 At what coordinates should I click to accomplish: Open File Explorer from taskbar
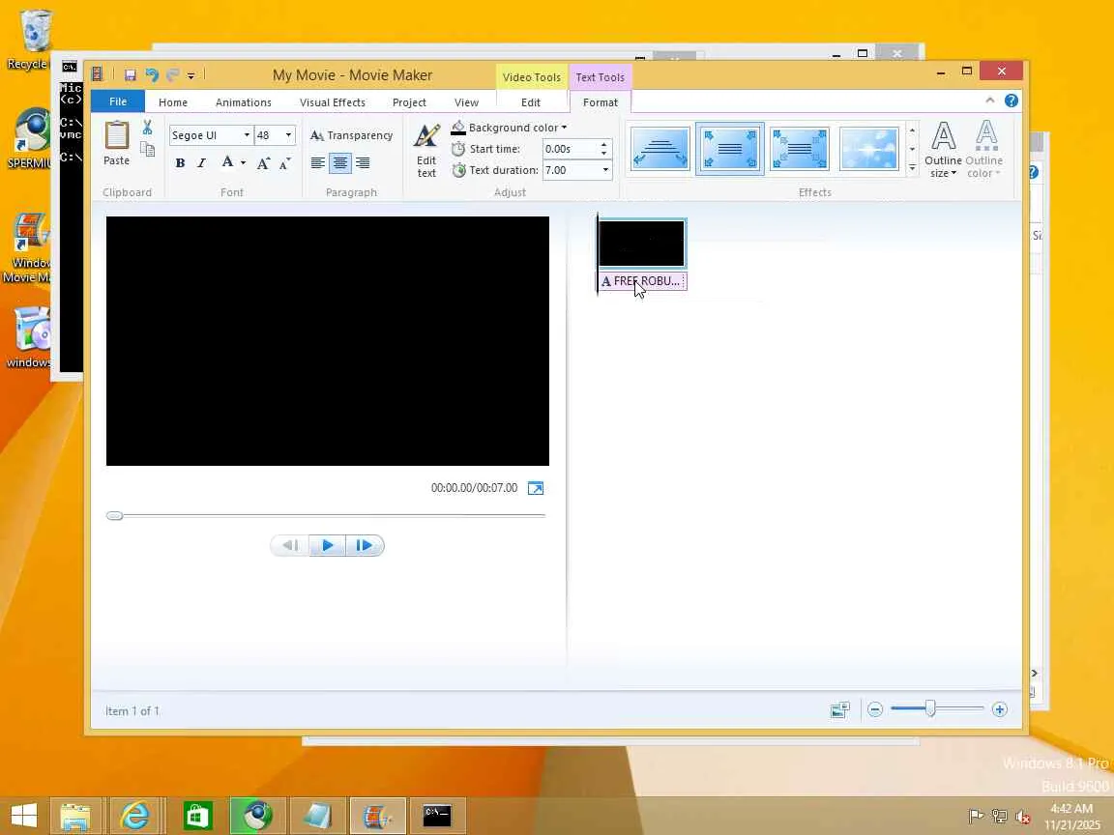74,815
